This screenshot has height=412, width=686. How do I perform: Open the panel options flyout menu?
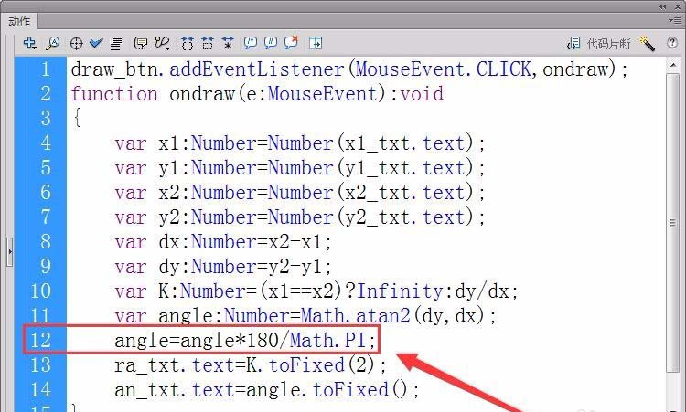(x=674, y=20)
